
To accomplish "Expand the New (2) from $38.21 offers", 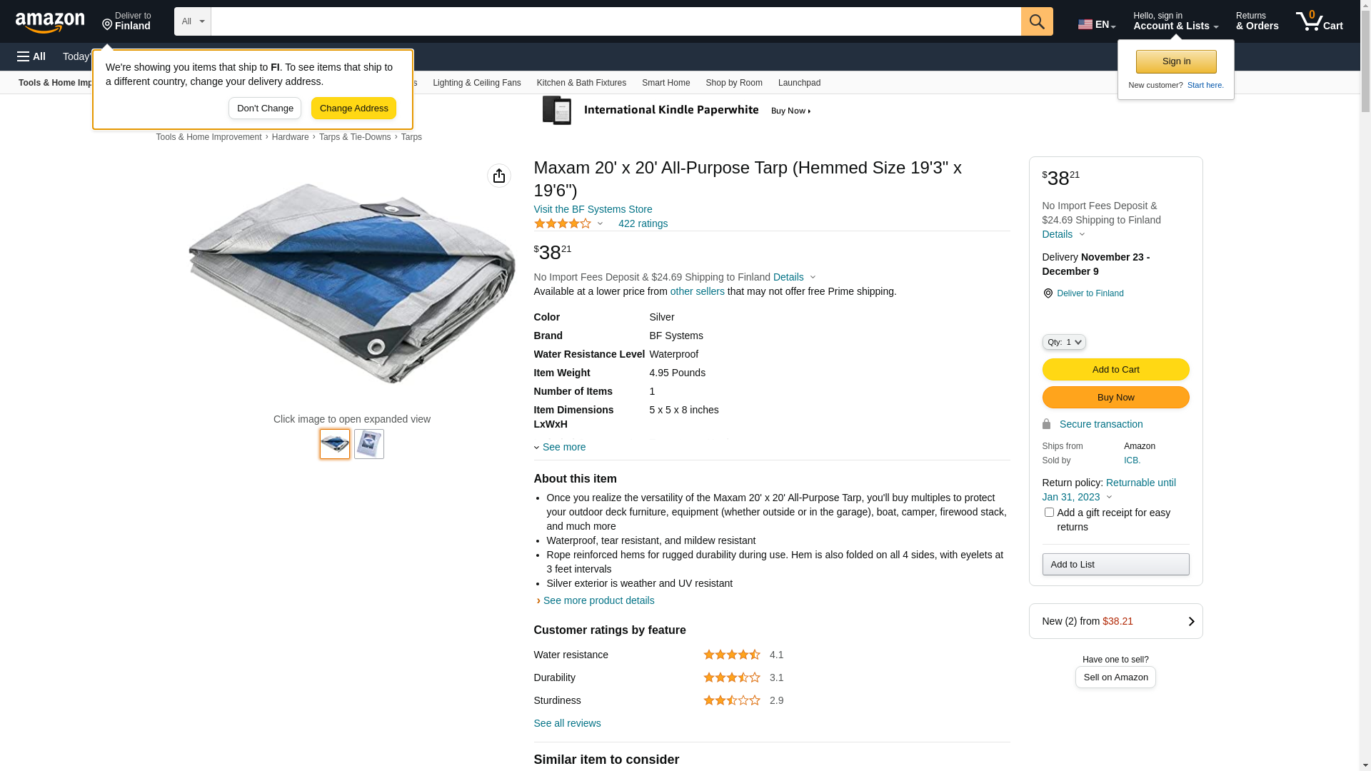I will (x=1115, y=621).
